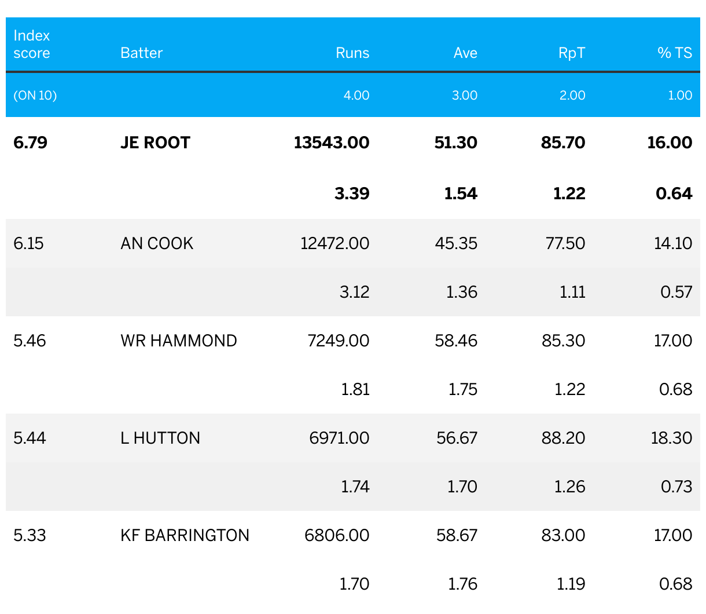Screen dimensions: 706x614
Task: Click the % TS column header
Action: coord(674,53)
